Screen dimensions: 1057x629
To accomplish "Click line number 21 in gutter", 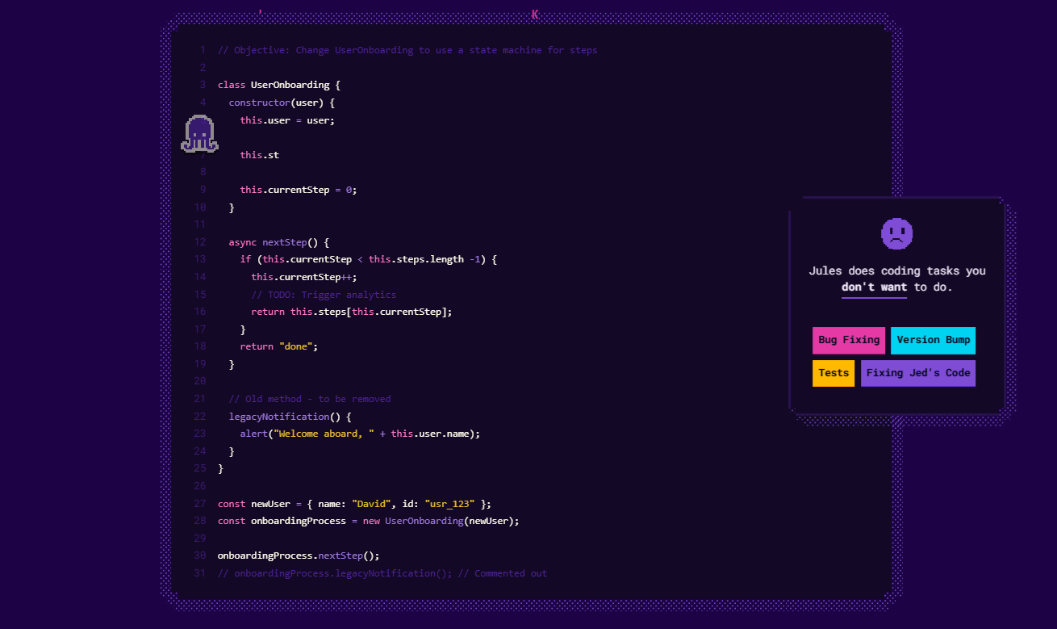I will pos(200,399).
